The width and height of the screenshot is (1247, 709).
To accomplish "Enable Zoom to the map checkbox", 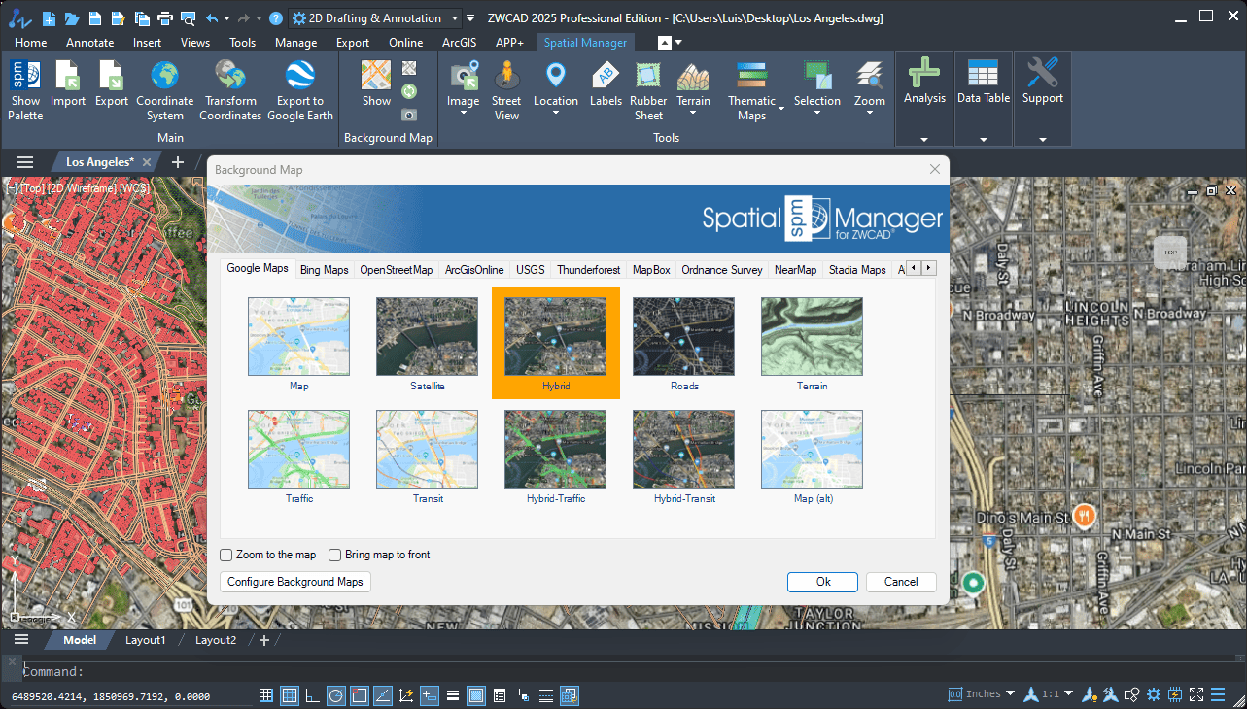I will [226, 556].
